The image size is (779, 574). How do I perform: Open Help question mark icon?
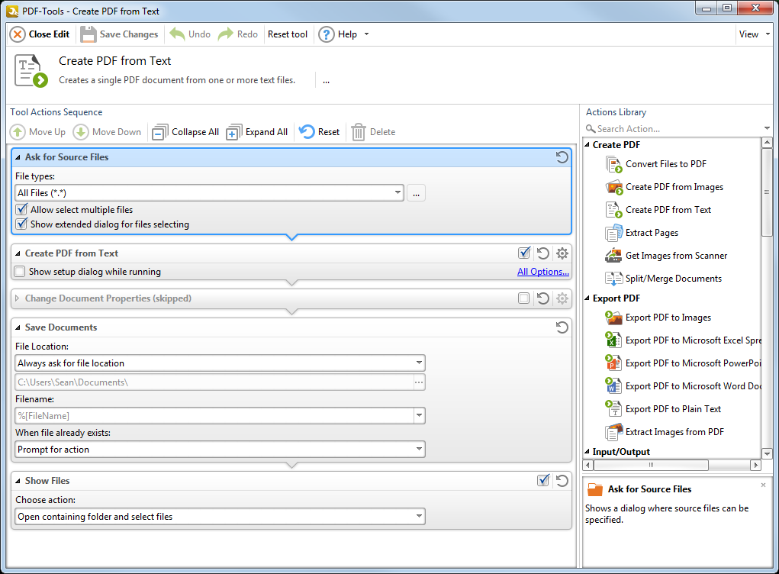pyautogui.click(x=327, y=34)
